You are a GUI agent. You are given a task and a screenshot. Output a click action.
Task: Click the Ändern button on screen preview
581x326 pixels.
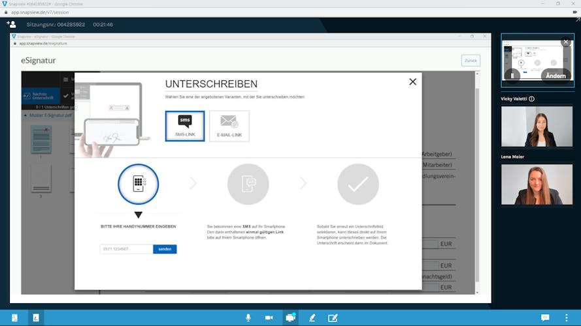point(556,76)
